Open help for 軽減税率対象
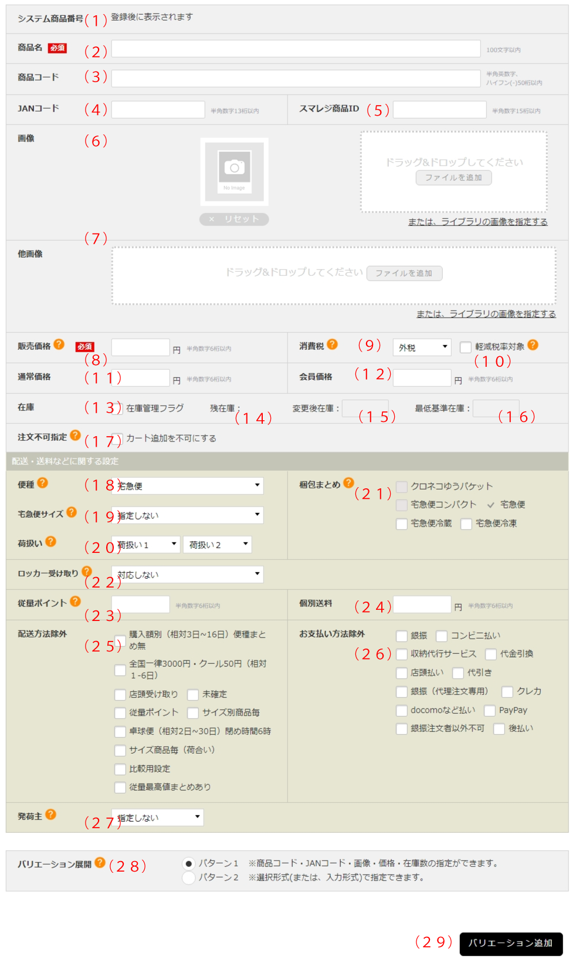The width and height of the screenshot is (576, 962). 533,345
